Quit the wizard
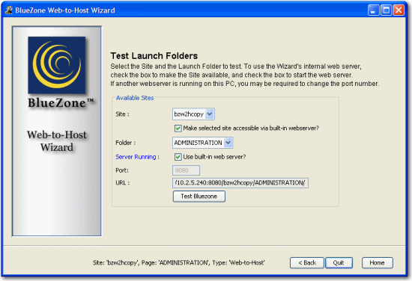 [339, 262]
